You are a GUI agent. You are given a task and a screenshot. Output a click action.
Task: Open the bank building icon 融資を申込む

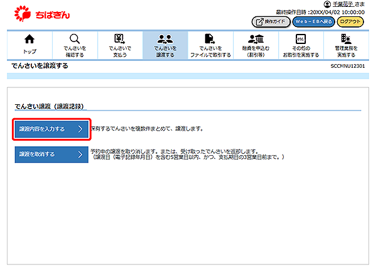click(255, 39)
